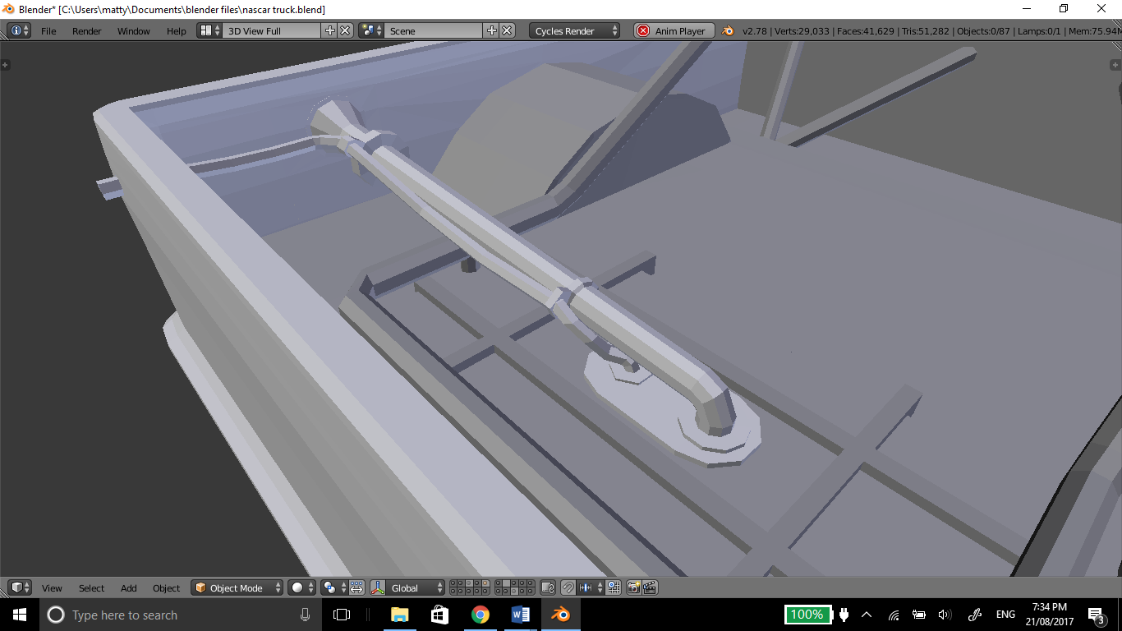Open Windows Start menu
Screen dimensions: 1122x631
(20, 615)
